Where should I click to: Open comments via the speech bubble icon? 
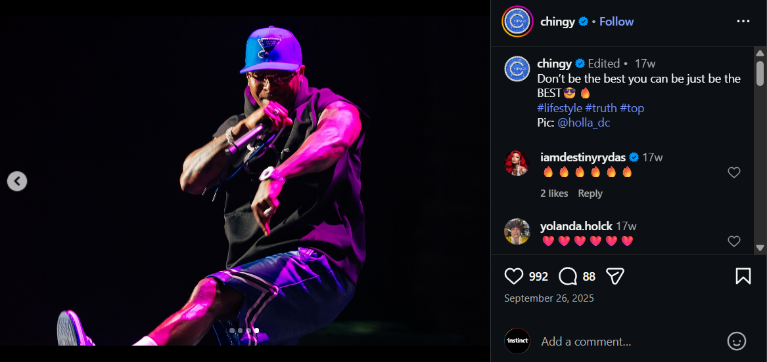tap(568, 276)
